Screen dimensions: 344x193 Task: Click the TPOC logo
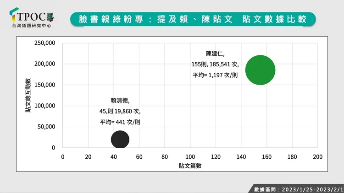pyautogui.click(x=31, y=17)
